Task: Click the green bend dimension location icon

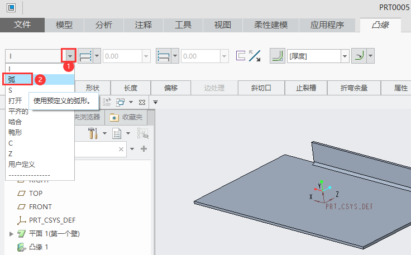Action: [359, 56]
